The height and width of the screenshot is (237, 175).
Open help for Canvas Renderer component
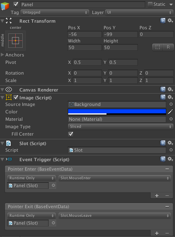[x=163, y=89]
